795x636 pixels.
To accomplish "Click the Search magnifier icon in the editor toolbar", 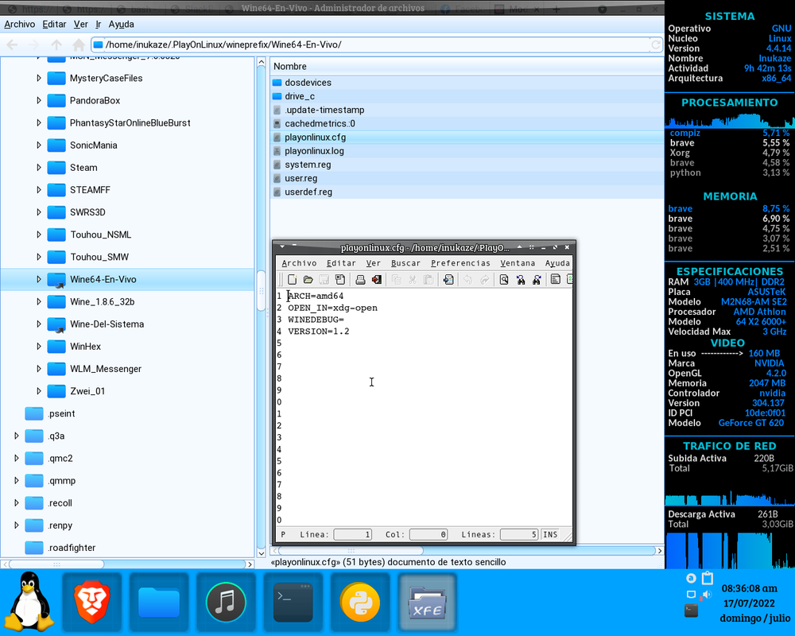I will coord(504,280).
